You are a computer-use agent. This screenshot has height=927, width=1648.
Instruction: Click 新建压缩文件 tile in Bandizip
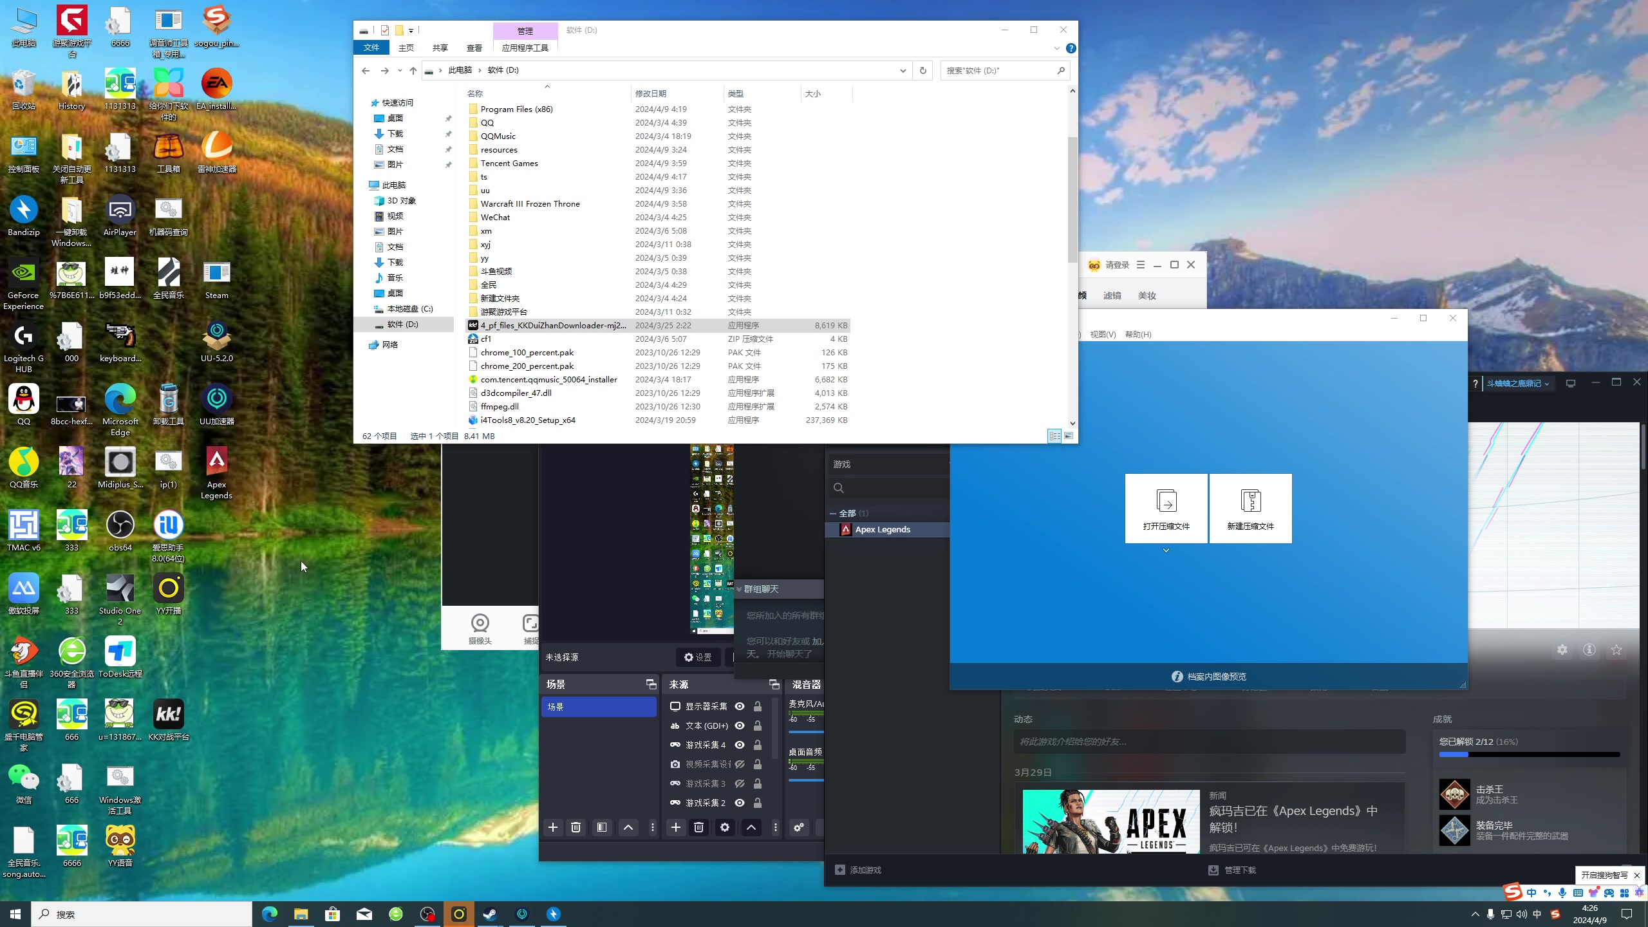[1250, 509]
